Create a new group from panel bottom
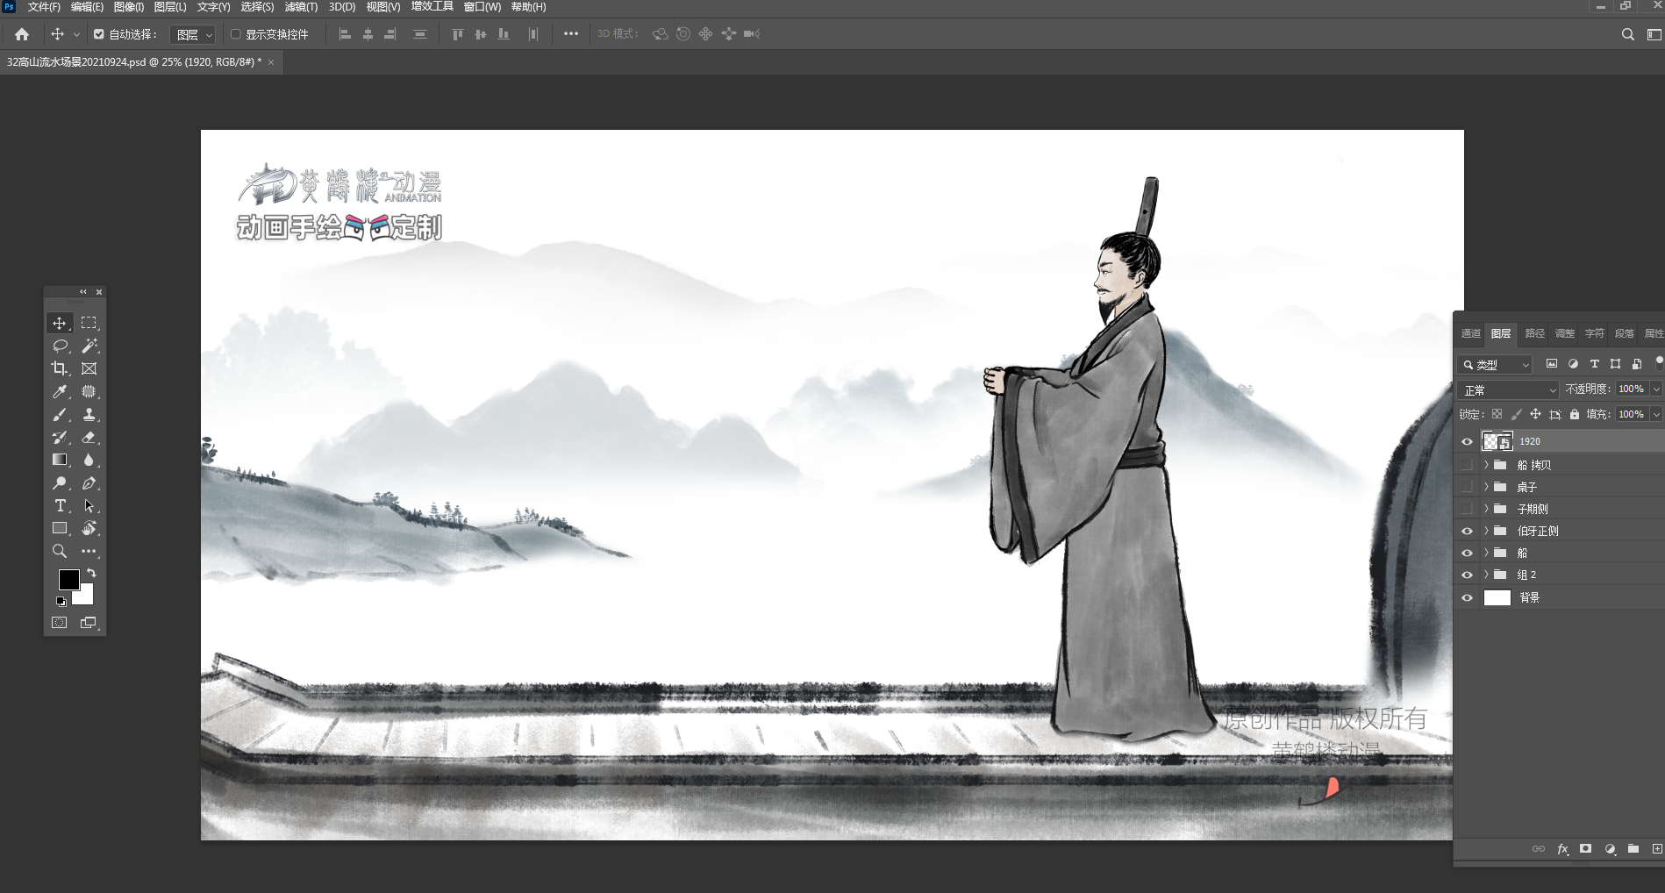This screenshot has height=893, width=1665. pyautogui.click(x=1633, y=849)
